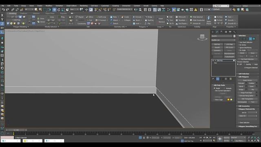Toggle the Percent Snap icon
The width and height of the screenshot is (261, 147).
coord(105,10)
